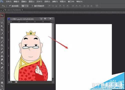
Task: Enable the 显示变换控件 checkbox
Action: [32, 6]
